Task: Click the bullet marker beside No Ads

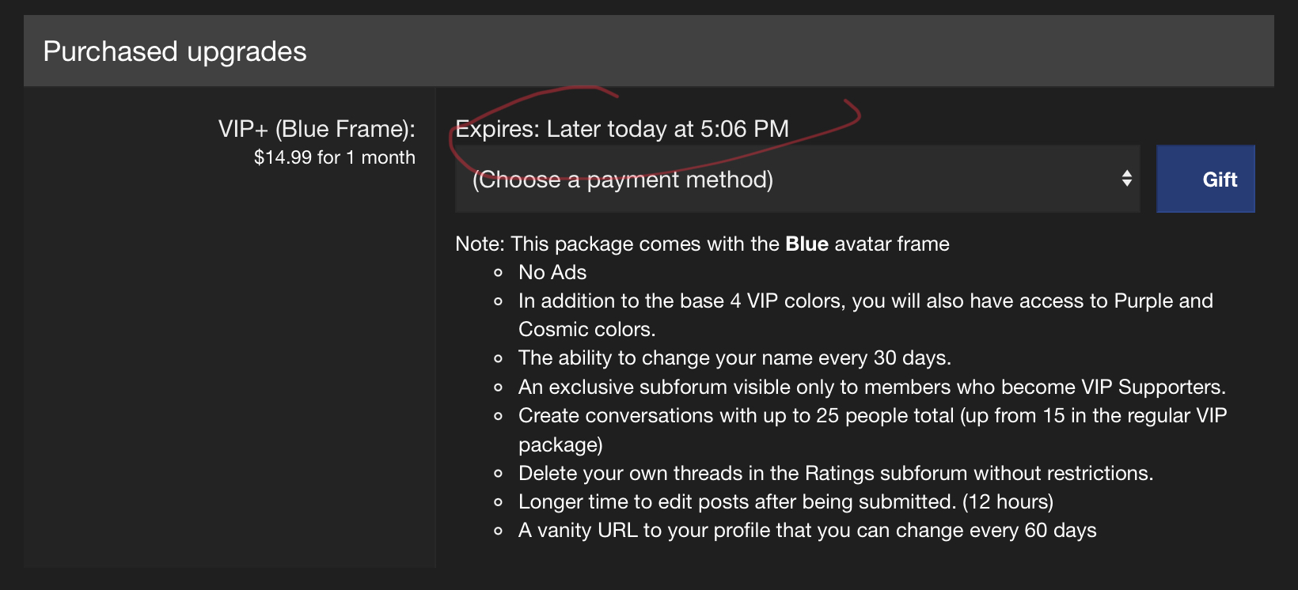Action: [498, 273]
